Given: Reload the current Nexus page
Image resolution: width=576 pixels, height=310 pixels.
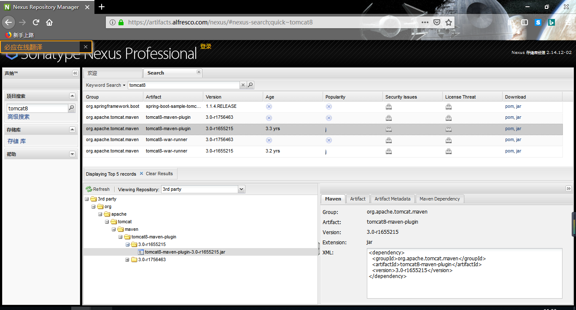Looking at the screenshot, I should 36,22.
